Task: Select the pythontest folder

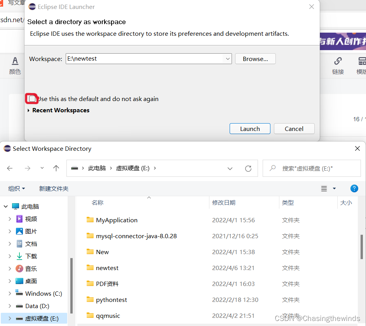Action: point(112,300)
